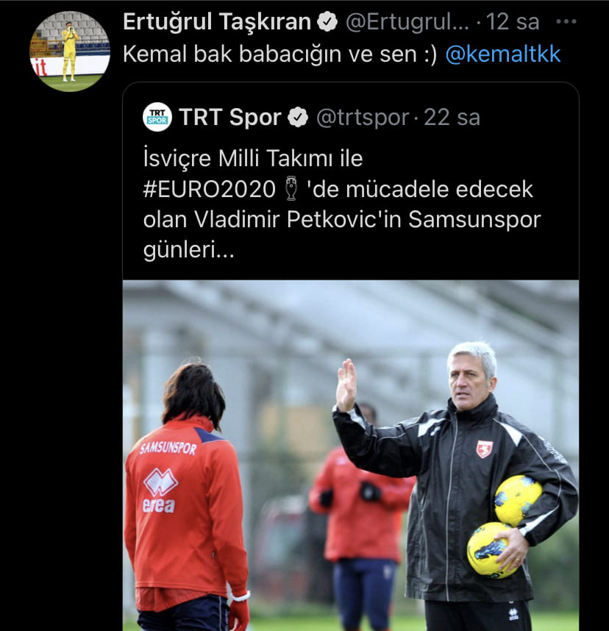Click TRT Spor's verified badge
The image size is (609, 631).
pyautogui.click(x=298, y=117)
